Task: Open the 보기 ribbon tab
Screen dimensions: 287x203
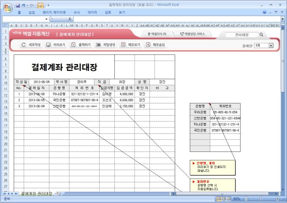Action: 122,12
